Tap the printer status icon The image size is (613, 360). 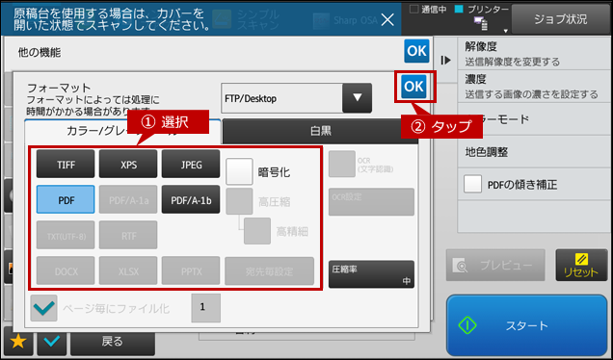(480, 24)
